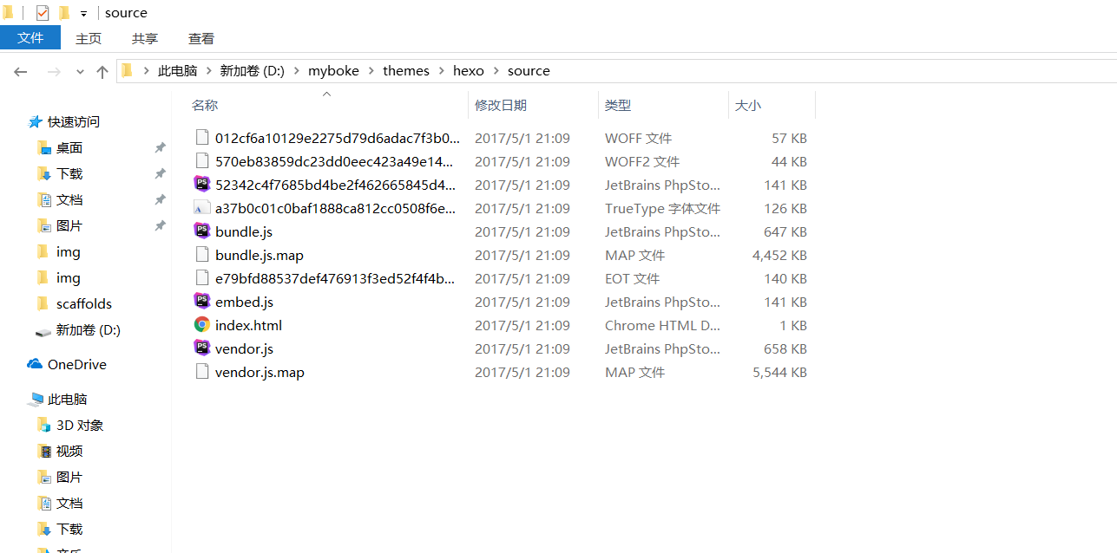The height and width of the screenshot is (553, 1117).
Task: Click the Back navigation arrow
Action: click(21, 72)
